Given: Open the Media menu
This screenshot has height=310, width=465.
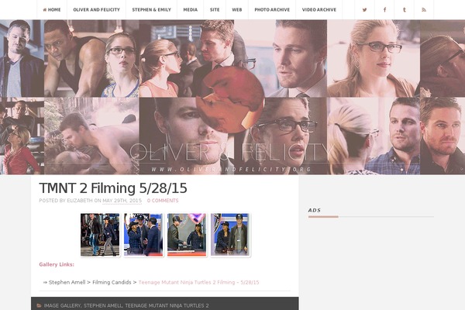Looking at the screenshot, I should [x=191, y=10].
